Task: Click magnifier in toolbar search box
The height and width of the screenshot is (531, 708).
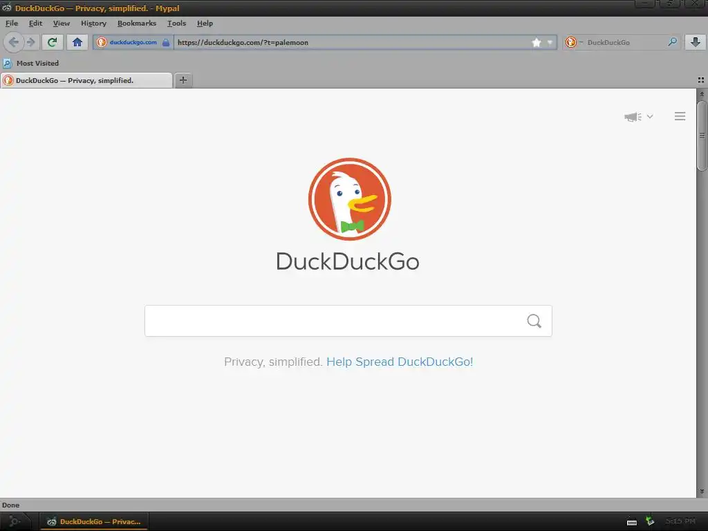Action: tap(672, 42)
